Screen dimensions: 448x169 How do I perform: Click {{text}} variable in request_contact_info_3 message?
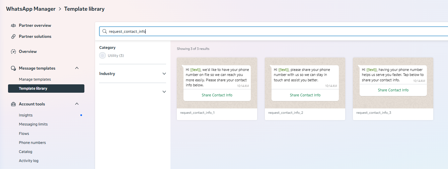(x=372, y=70)
